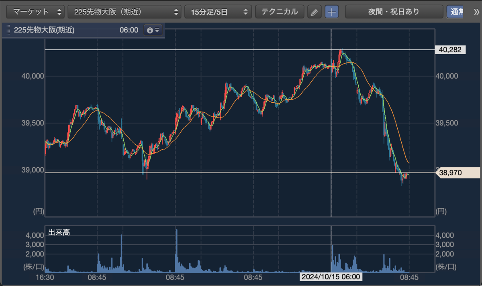Viewport: 482px width, 286px height.
Task: Open the 225先物大阪（期近） symbol selector
Action: pos(125,12)
